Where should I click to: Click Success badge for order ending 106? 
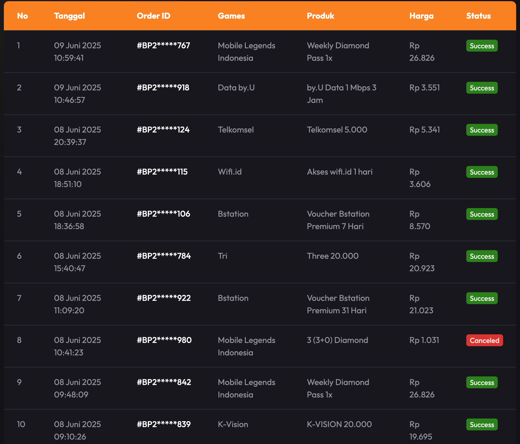[482, 214]
